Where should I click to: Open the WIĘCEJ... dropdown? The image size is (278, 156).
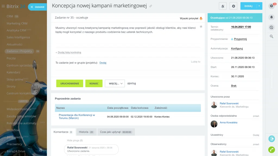[x=115, y=83]
